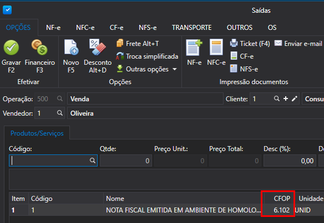The image size is (324, 223).
Task: Search operação with magnifier icon
Action: tap(60, 98)
